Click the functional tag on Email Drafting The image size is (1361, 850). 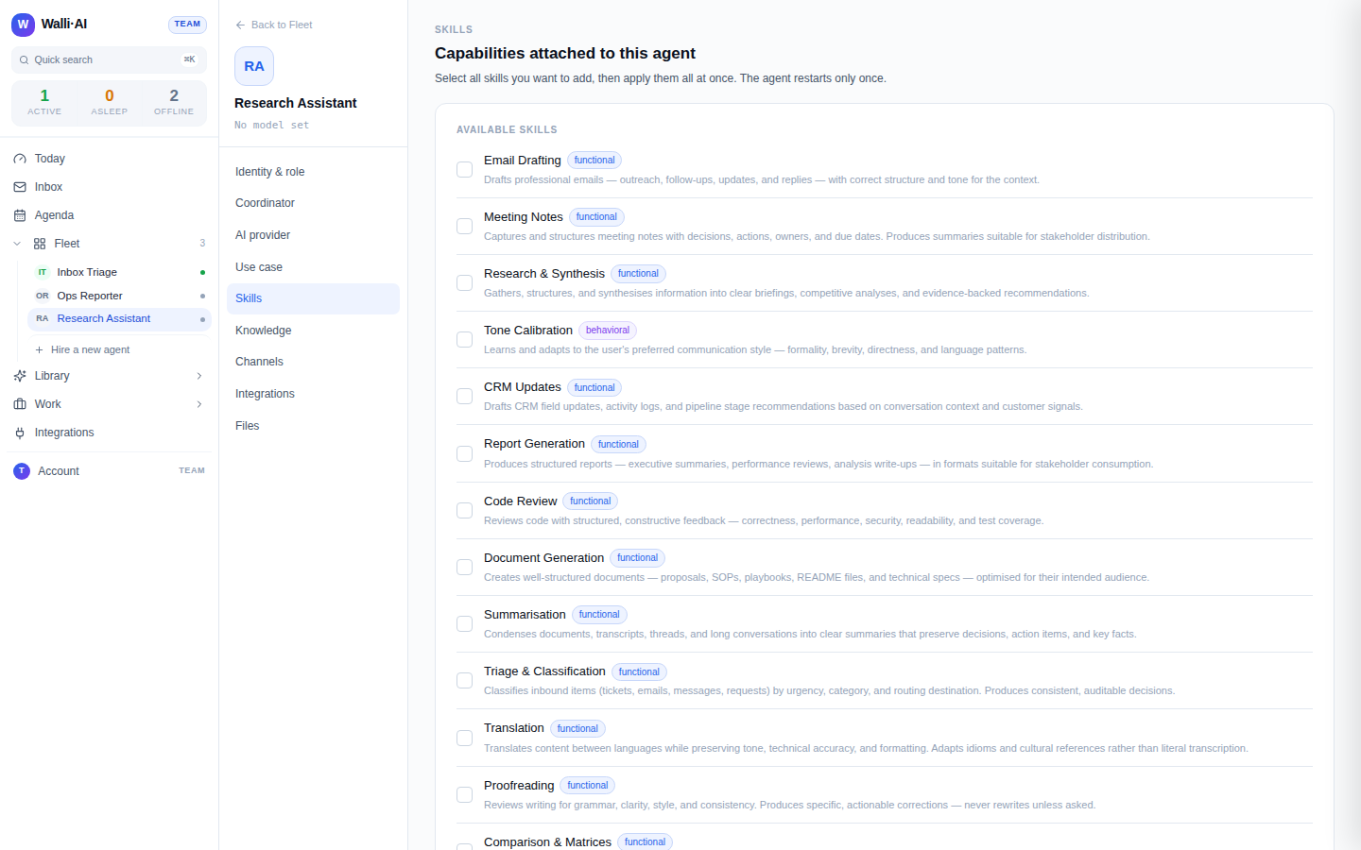click(594, 161)
